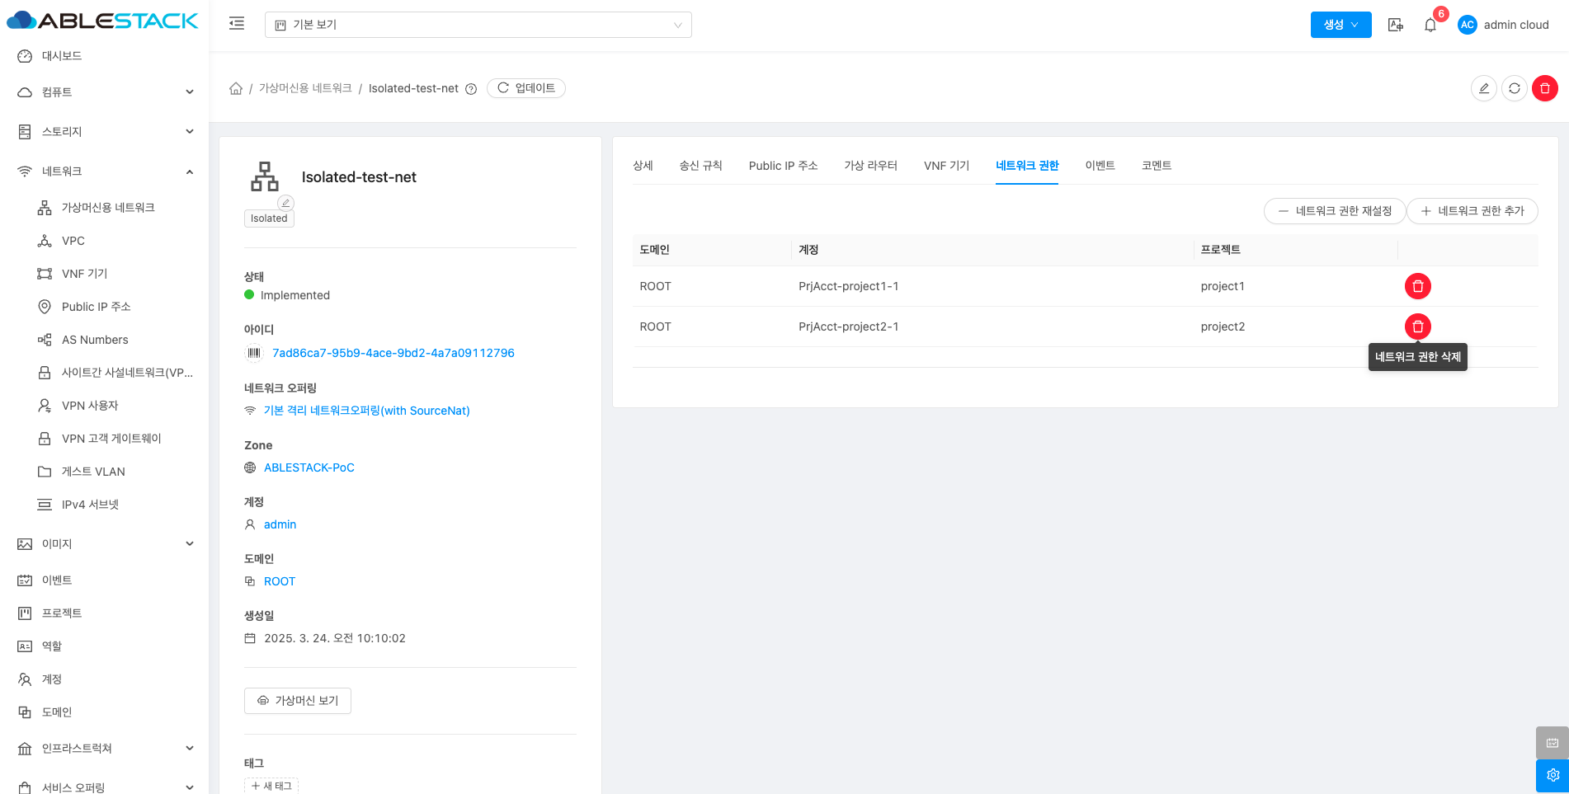Open the ABLESTACK-PoC zone link
1569x794 pixels.
click(x=309, y=467)
